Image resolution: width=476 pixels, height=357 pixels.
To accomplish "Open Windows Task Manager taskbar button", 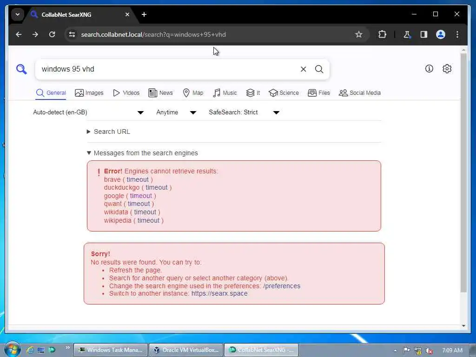I will (111, 350).
